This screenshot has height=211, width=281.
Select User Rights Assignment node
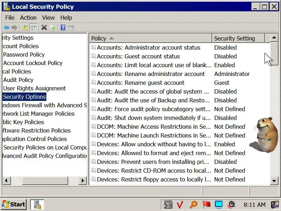click(34, 88)
